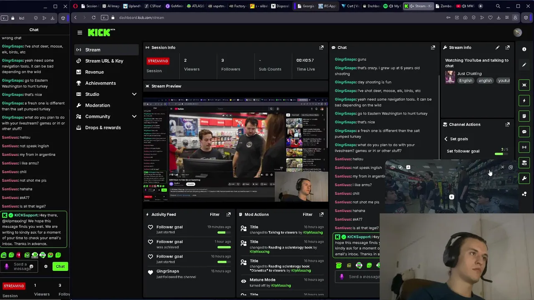This screenshot has height=300, width=534.
Task: Reload the page in browser toolbar
Action: [93, 17]
